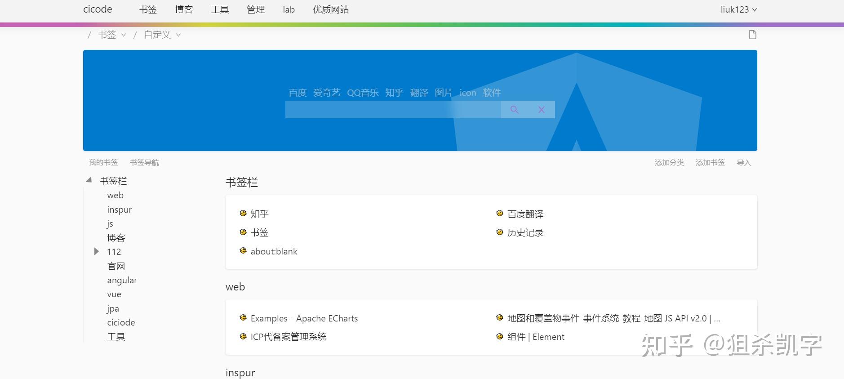844x379 pixels.
Task: Select js in bookmark tree
Action: pyautogui.click(x=110, y=223)
